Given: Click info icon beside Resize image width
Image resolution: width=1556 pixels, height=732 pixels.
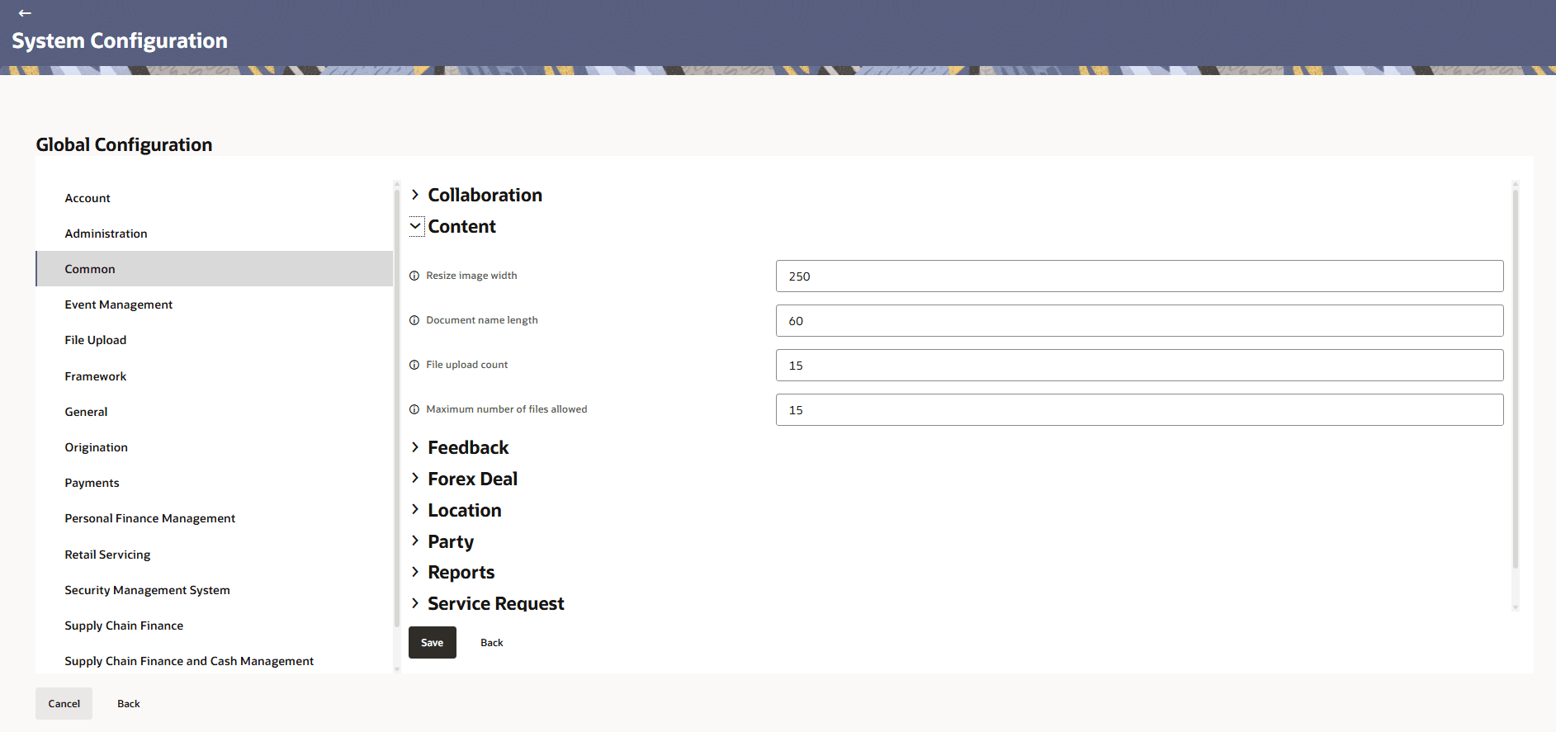Looking at the screenshot, I should coord(414,276).
